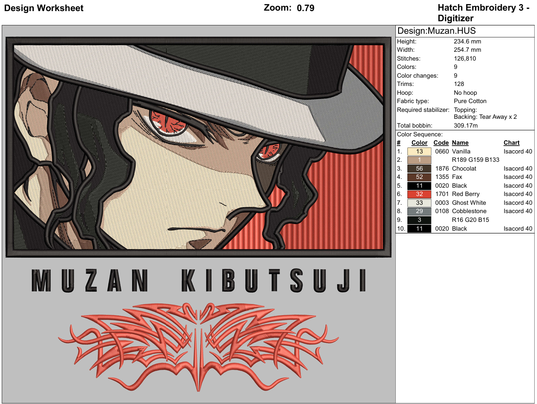Click Black swatch in row 5

(419, 186)
